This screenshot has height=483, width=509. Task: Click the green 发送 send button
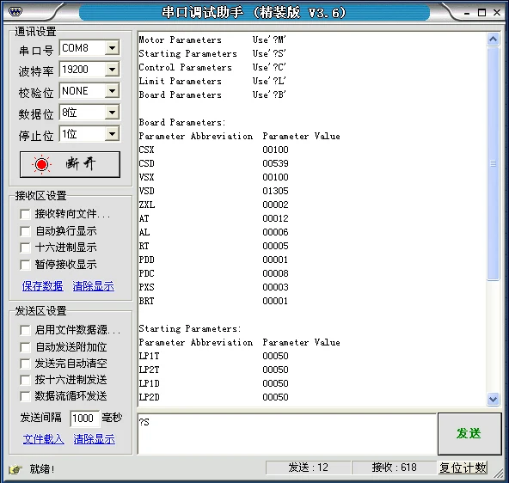click(x=469, y=434)
